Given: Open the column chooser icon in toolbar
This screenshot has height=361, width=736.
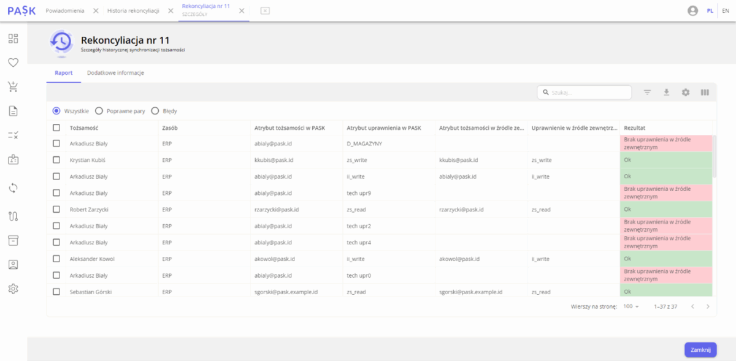Looking at the screenshot, I should pos(705,93).
